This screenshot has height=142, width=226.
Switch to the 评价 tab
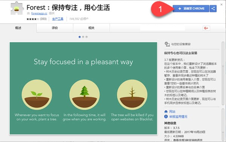coord(55,28)
